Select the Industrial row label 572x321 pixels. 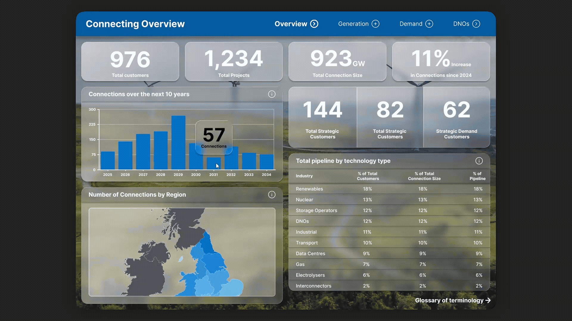(x=306, y=232)
